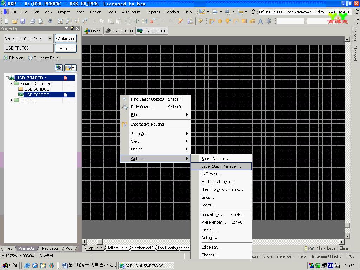Image resolution: width=360 pixels, height=270 pixels.
Task: Click the Project button
Action: tap(66, 49)
